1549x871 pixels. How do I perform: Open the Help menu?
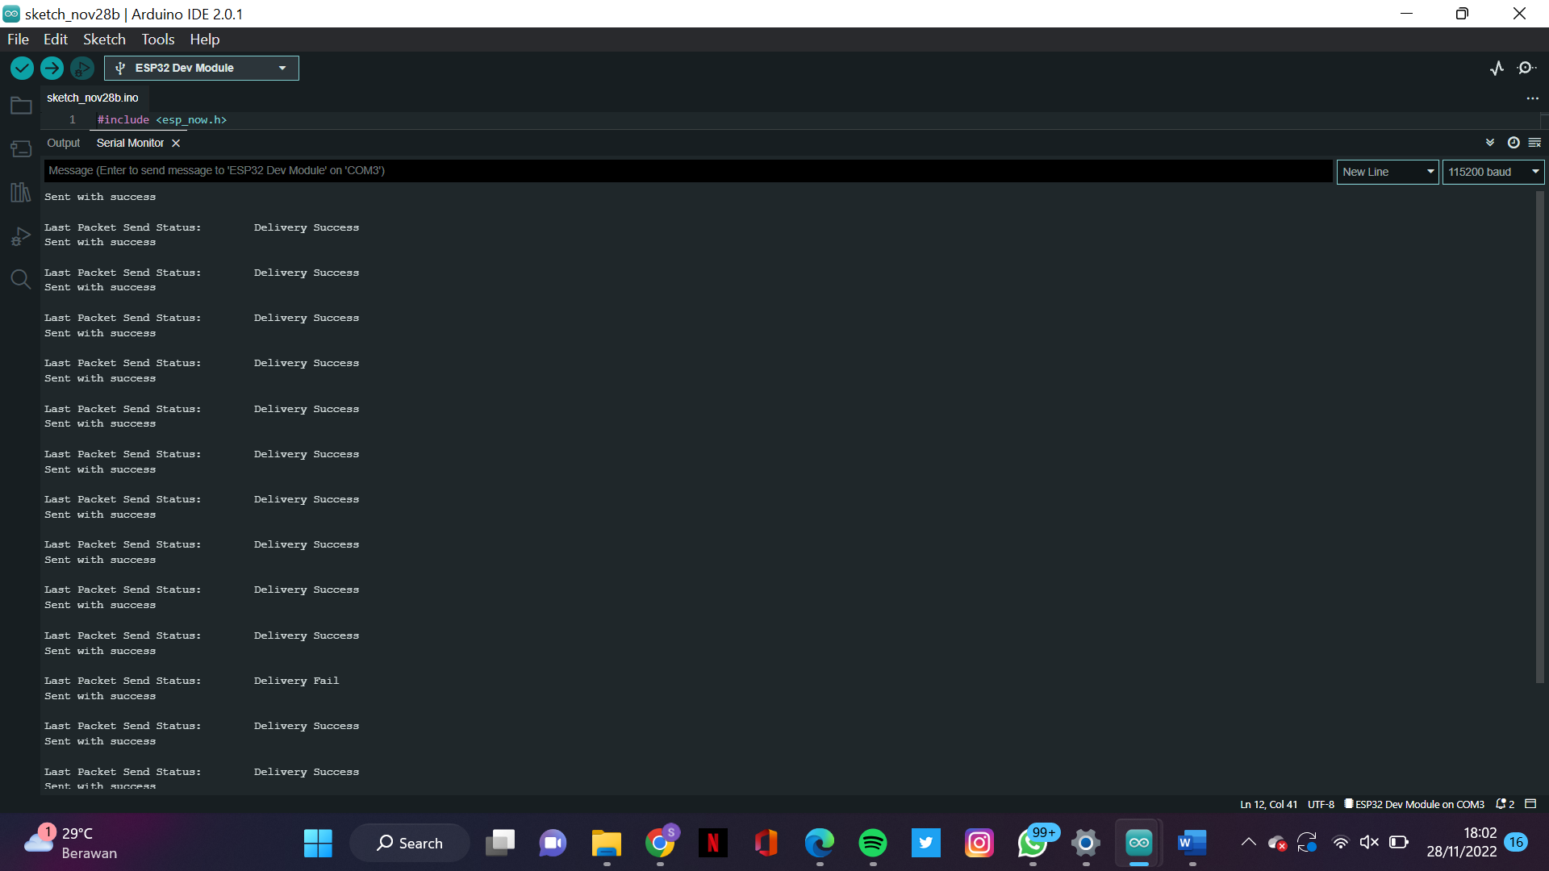[204, 40]
